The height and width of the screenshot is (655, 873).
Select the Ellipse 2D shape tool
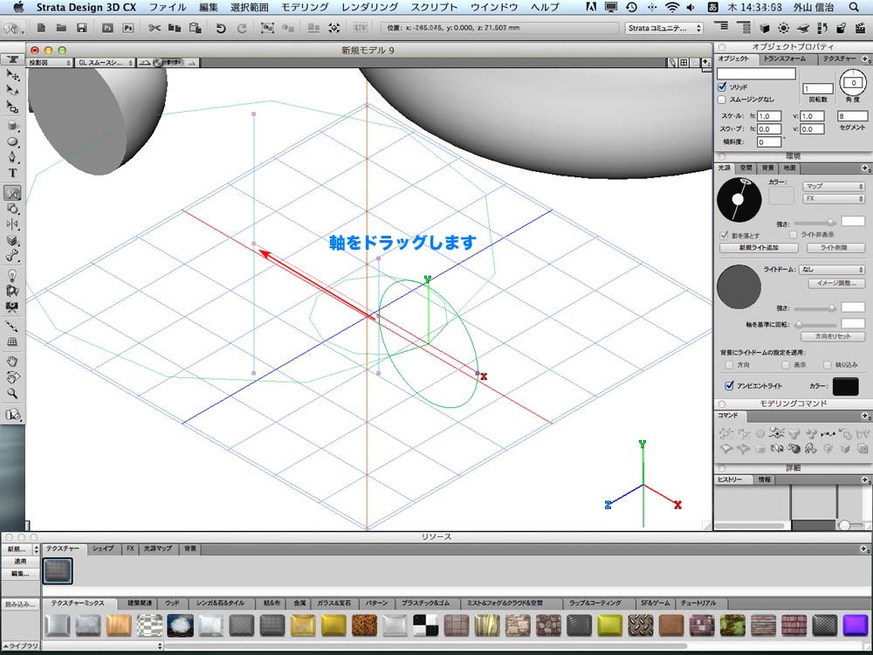coord(12,141)
